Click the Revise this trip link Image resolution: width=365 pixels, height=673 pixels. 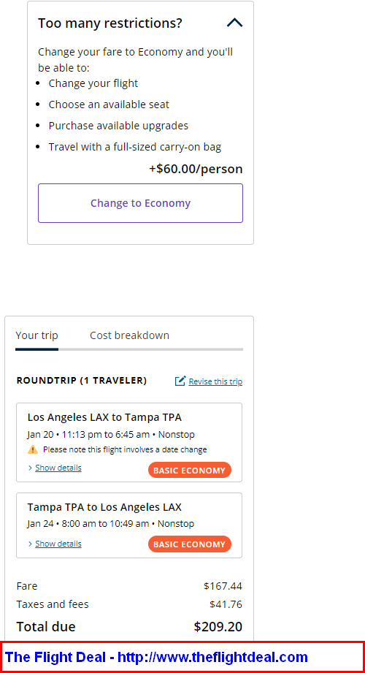[215, 381]
